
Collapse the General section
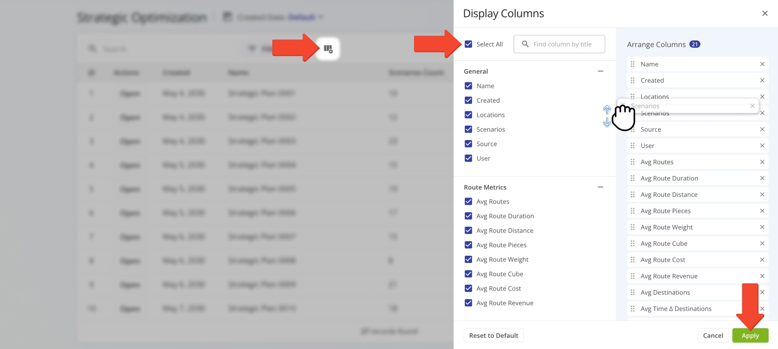click(601, 71)
